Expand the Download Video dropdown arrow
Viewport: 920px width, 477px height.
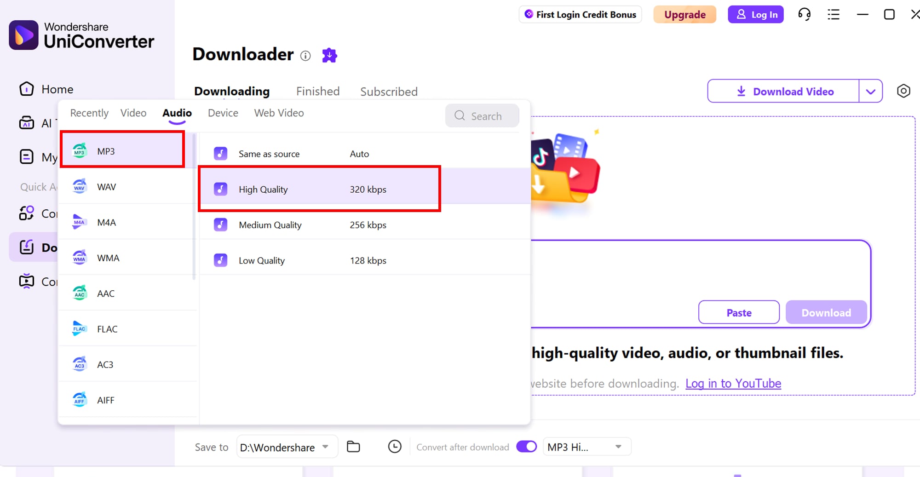871,91
